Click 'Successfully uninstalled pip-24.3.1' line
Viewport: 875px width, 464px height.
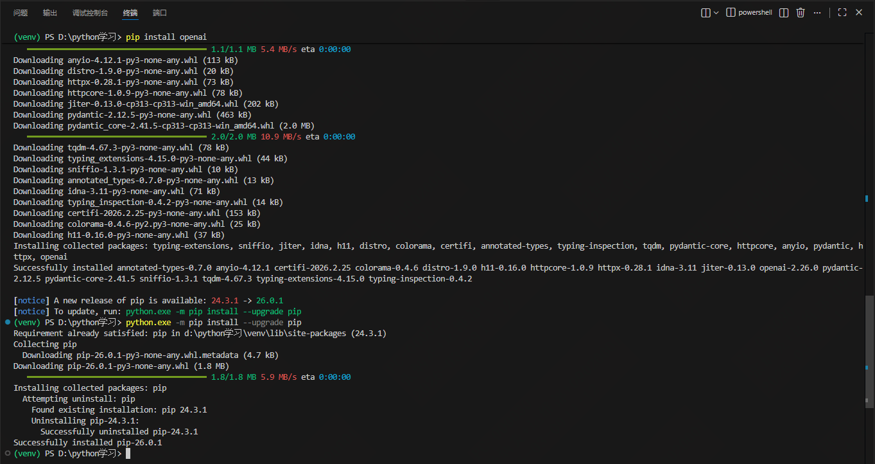coord(119,432)
